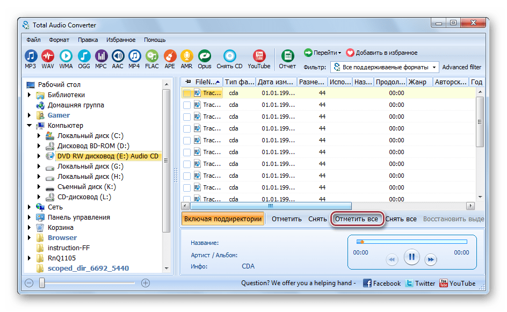
Task: Toggle the Включая поддиректории button
Action: click(223, 219)
